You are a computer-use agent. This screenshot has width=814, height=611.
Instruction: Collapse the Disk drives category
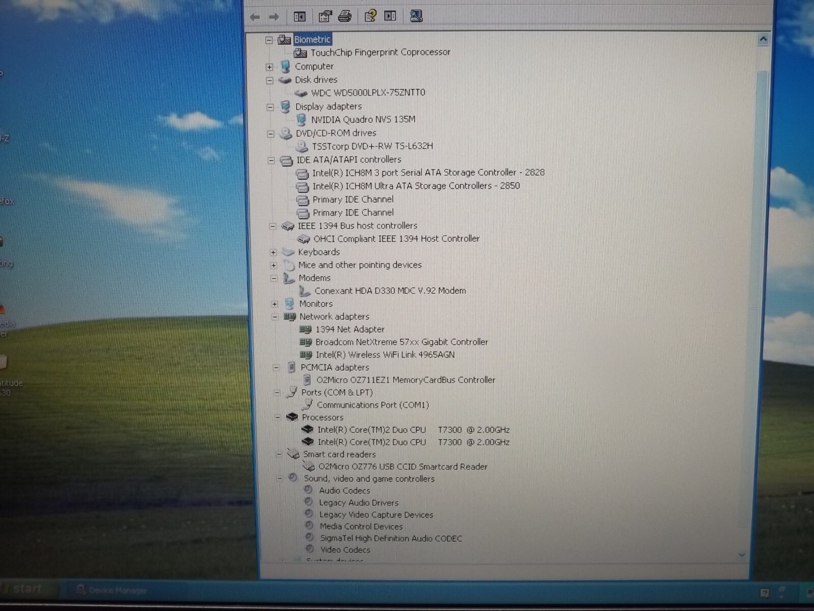[x=270, y=80]
